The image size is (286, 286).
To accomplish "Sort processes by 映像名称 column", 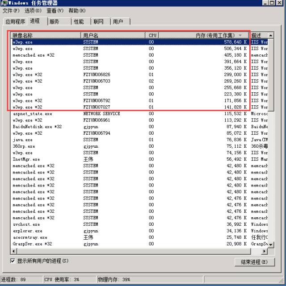I will click(x=45, y=35).
